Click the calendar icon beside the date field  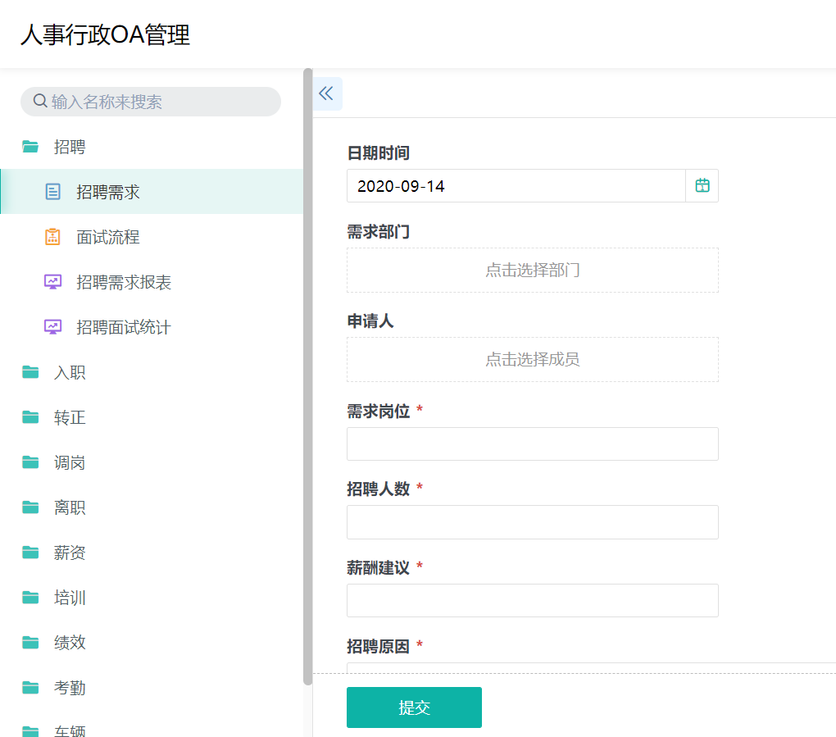[702, 185]
